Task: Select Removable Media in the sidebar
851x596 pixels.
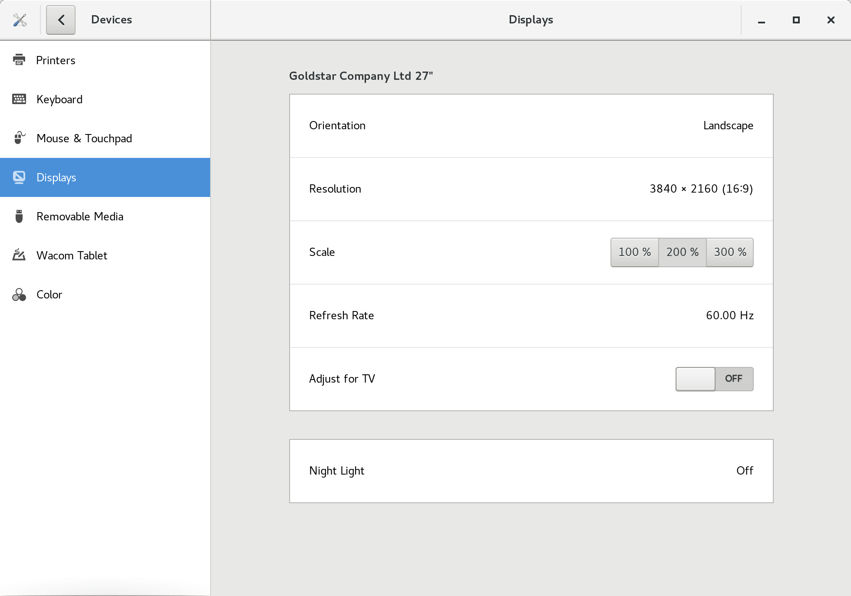Action: (x=80, y=216)
